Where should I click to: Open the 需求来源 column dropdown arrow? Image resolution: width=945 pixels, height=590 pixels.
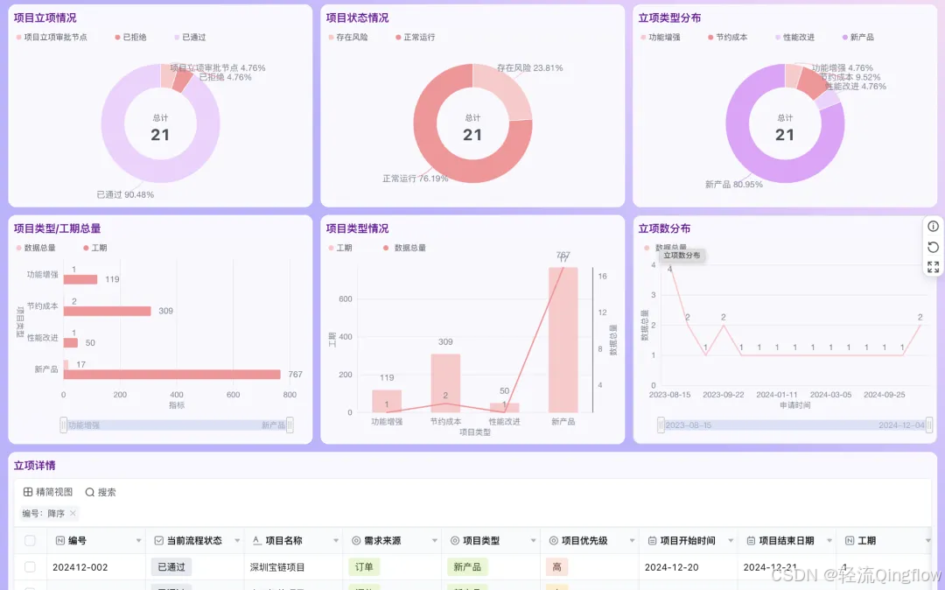click(435, 541)
